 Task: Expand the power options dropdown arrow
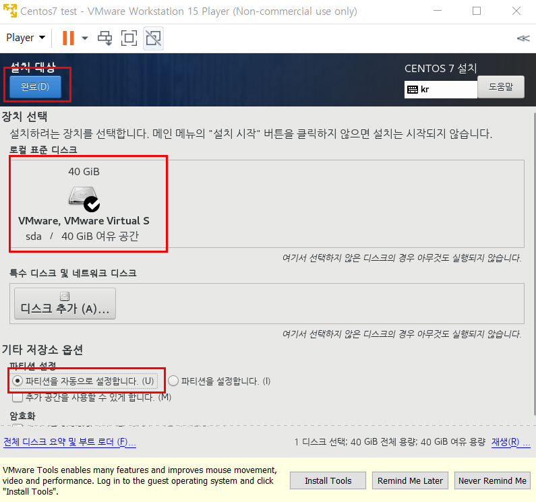[x=85, y=38]
